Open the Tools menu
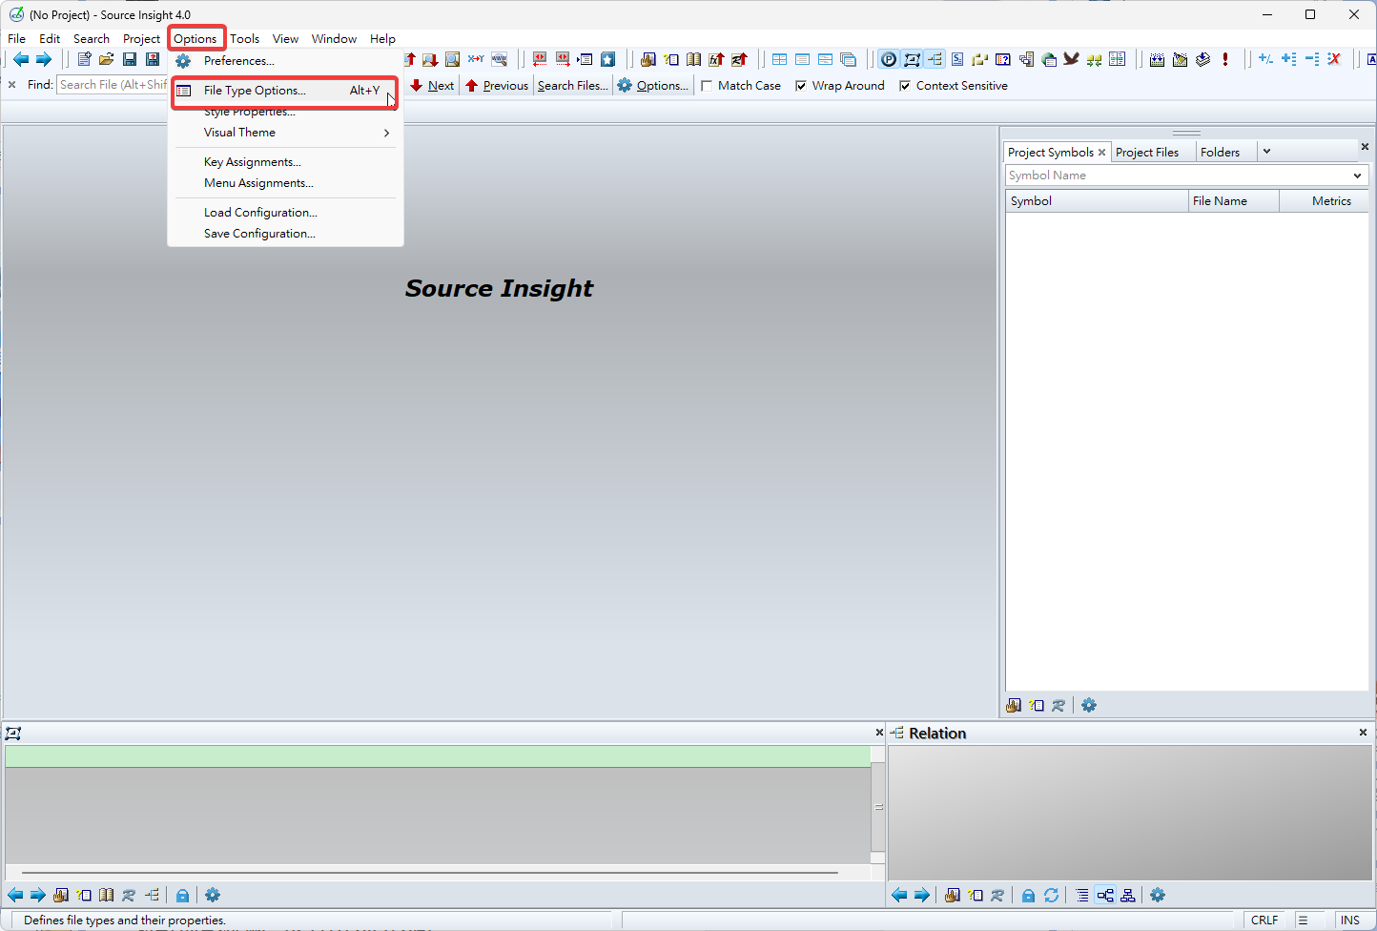This screenshot has height=931, width=1377. pyautogui.click(x=245, y=39)
